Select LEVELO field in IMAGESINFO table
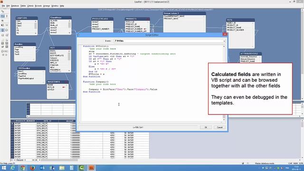304x171 pixels. (x=51, y=90)
